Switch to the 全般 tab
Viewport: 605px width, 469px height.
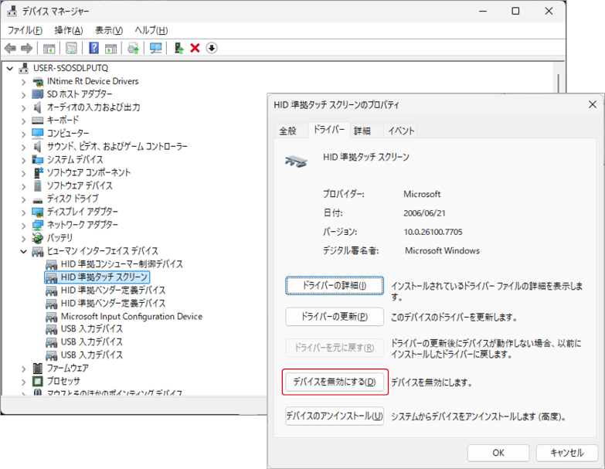pos(288,131)
